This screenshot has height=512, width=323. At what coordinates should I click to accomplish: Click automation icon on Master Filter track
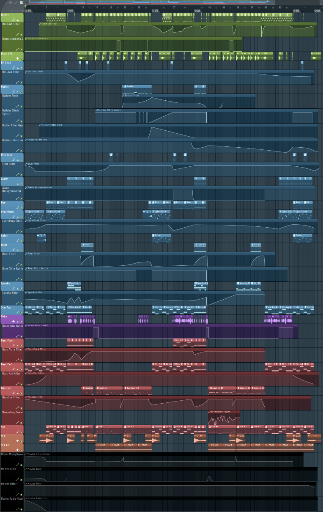(x=17, y=495)
